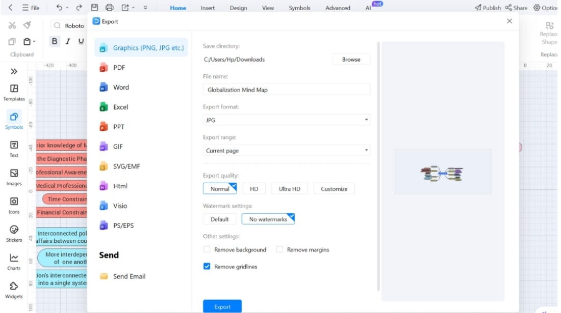Select the format painter icon

27,25
